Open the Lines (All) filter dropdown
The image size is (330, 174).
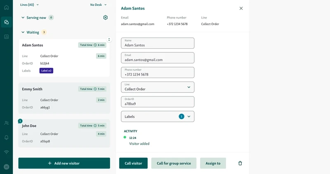pos(29,5)
